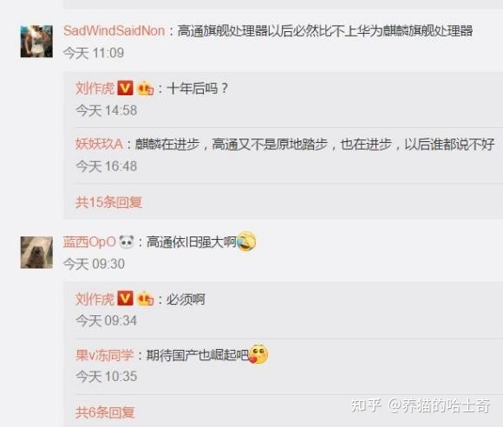
Task: Visit 妖妖玖A's user profile
Action: point(99,144)
